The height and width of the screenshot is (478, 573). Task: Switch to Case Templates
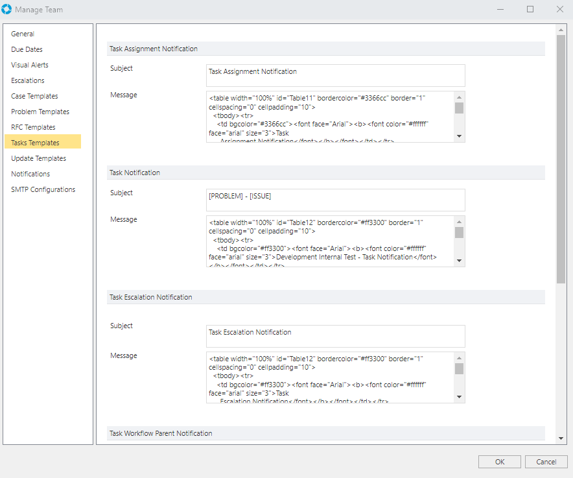click(x=34, y=96)
